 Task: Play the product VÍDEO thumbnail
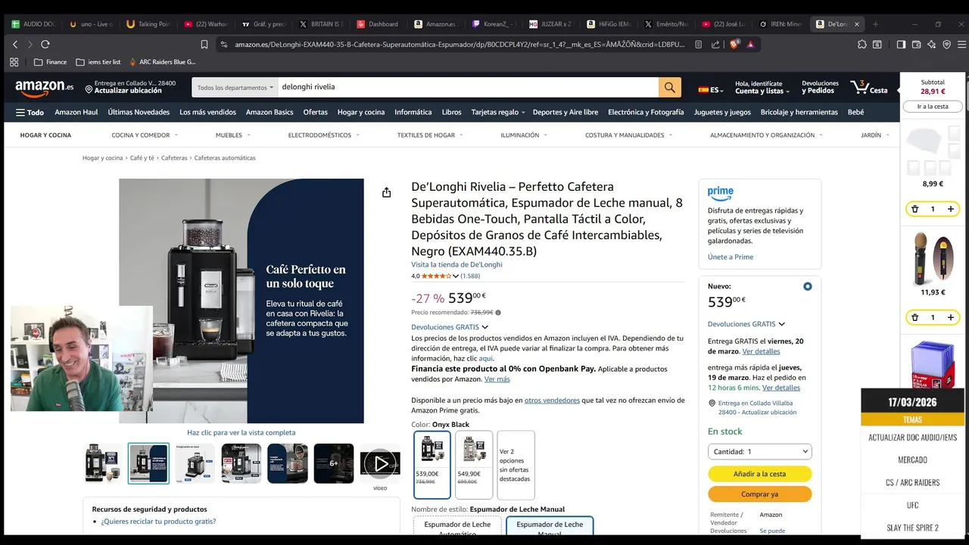tap(380, 463)
